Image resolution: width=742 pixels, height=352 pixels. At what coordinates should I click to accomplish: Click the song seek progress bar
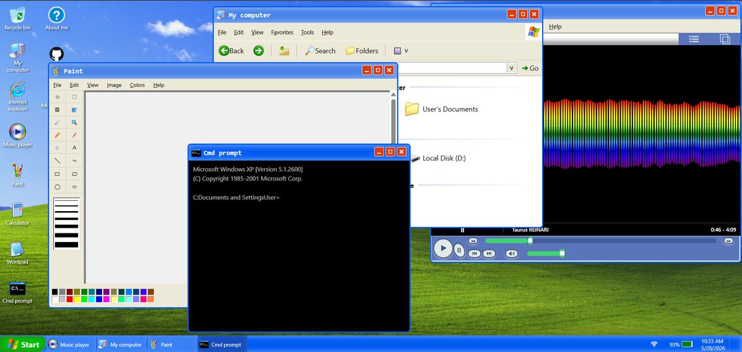click(600, 241)
